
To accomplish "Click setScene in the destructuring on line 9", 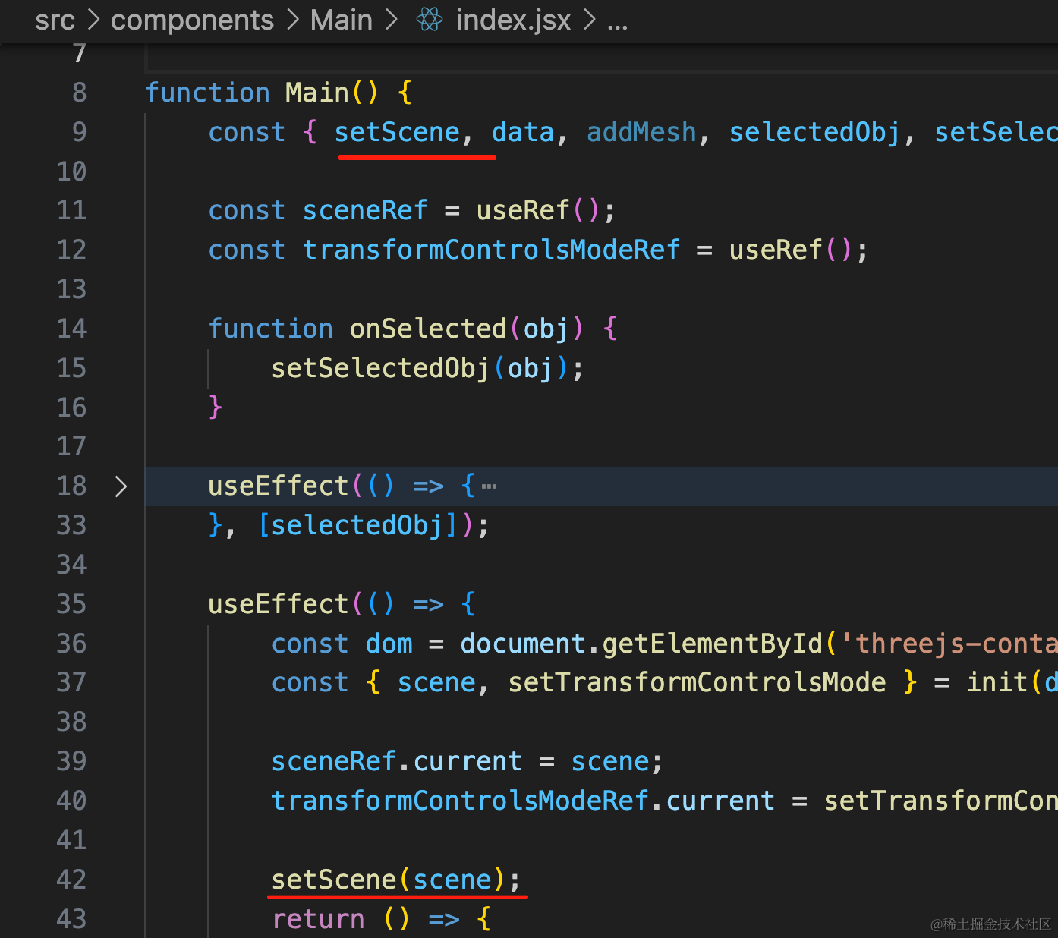I will pos(397,132).
